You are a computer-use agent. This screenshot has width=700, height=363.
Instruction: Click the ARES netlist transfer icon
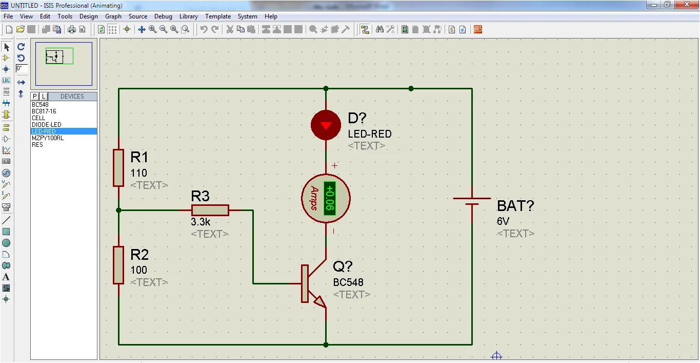pyautogui.click(x=478, y=29)
